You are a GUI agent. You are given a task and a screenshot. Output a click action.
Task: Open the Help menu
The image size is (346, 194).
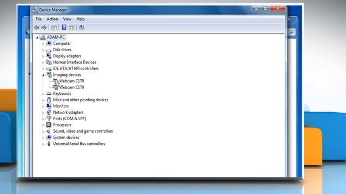coord(81,19)
